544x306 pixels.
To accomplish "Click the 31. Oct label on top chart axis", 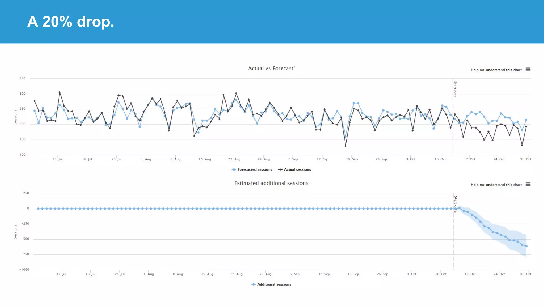I will [525, 159].
